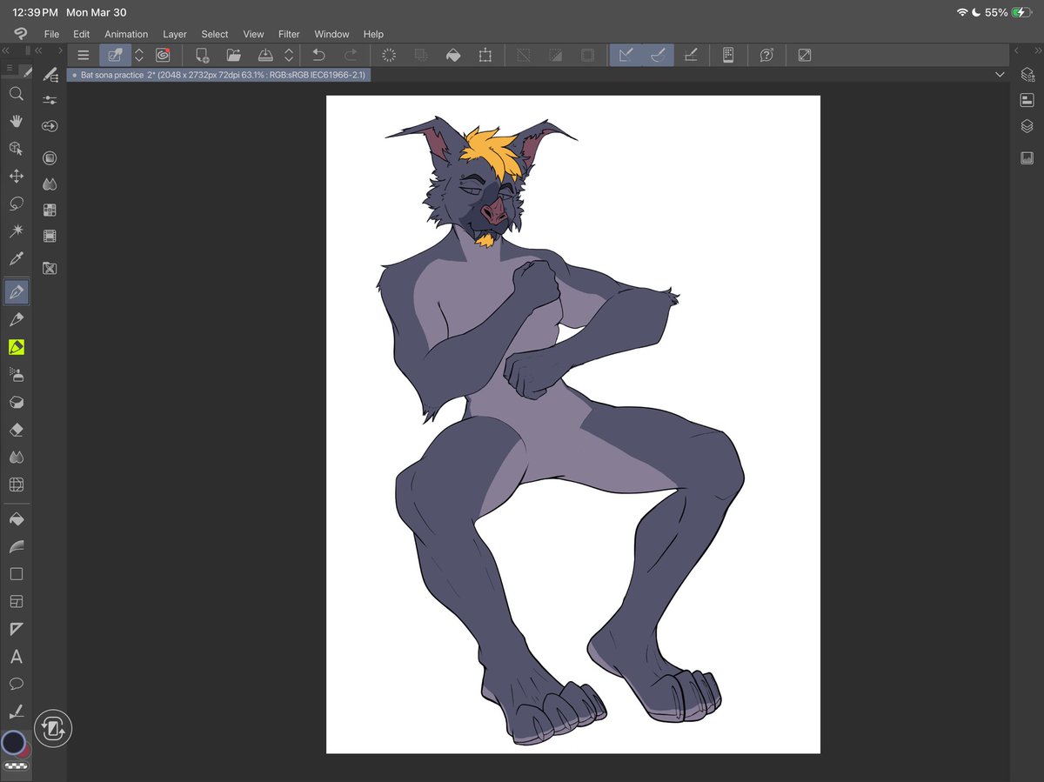The width and height of the screenshot is (1044, 782).
Task: Click the Open folder button
Action: (233, 55)
